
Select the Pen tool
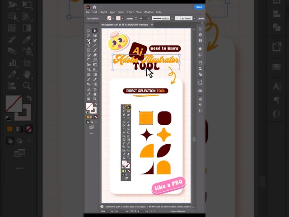(x=89, y=40)
